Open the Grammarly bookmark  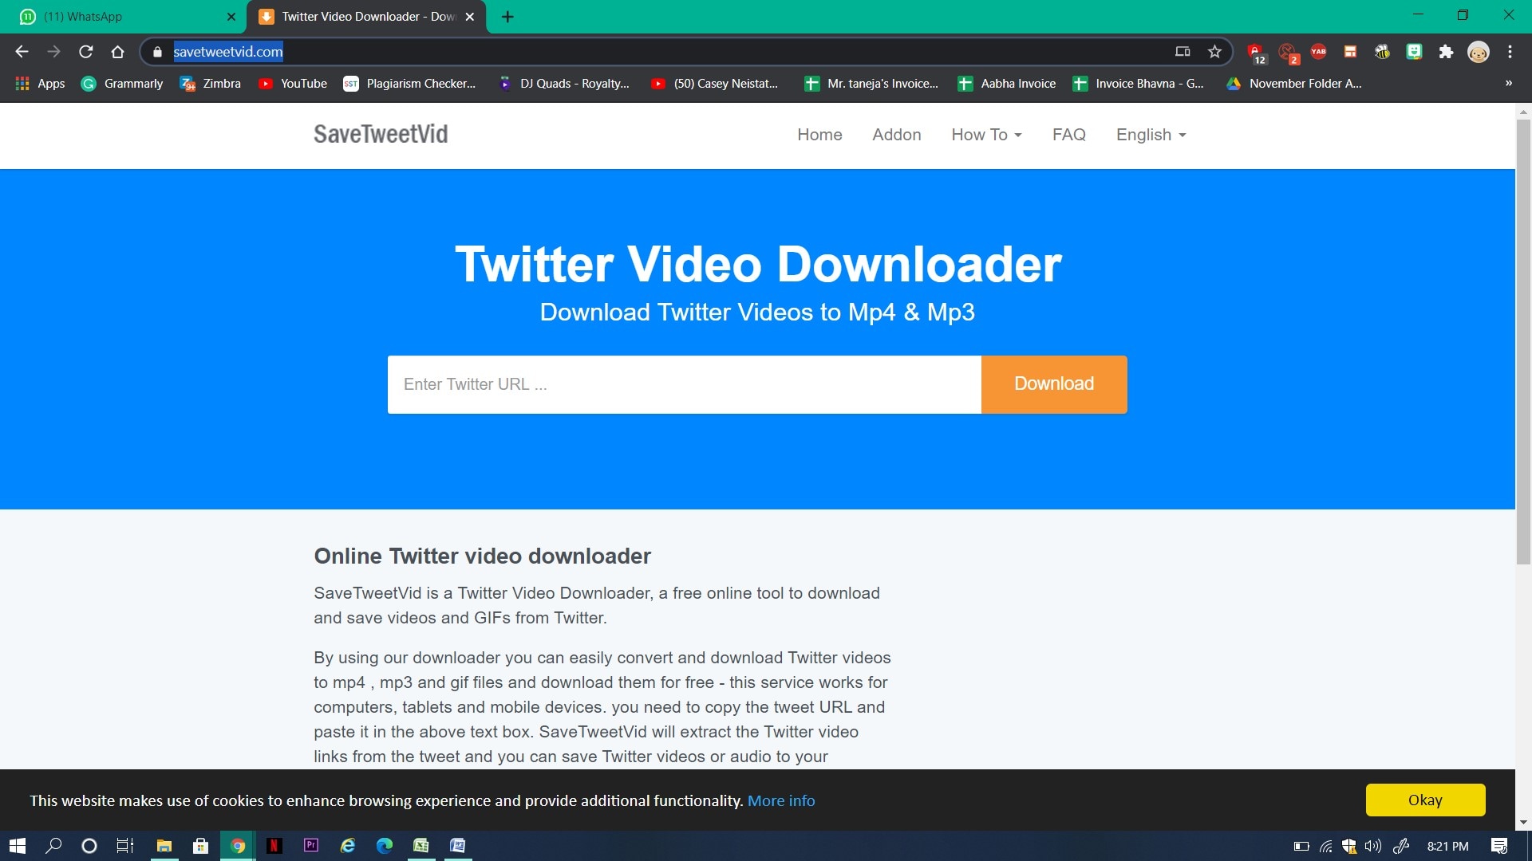point(122,83)
